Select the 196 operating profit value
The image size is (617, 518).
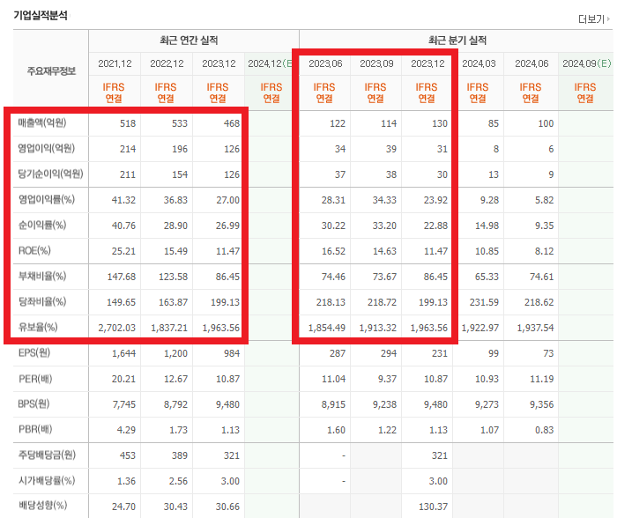point(180,149)
